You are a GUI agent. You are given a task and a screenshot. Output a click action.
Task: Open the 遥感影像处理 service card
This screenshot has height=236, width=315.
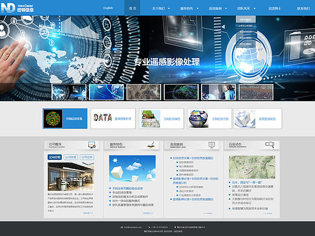click(x=113, y=119)
